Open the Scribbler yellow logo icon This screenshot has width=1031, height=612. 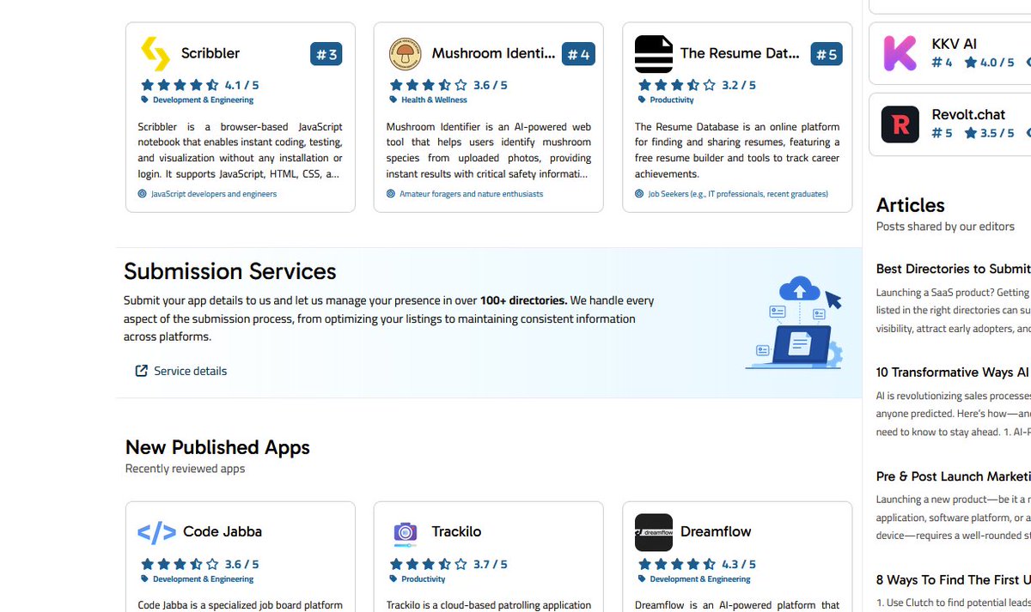click(x=156, y=54)
